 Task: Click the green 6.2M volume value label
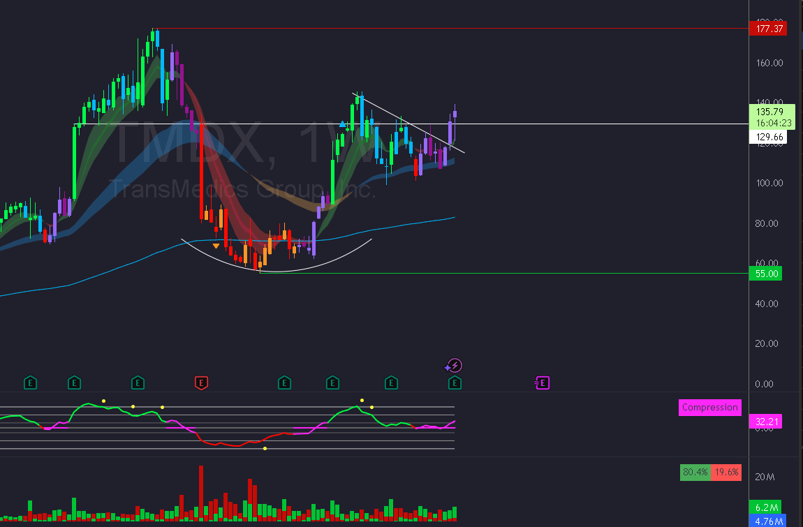[x=765, y=507]
